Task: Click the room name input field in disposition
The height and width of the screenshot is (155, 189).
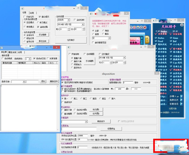Action: [x=79, y=129]
